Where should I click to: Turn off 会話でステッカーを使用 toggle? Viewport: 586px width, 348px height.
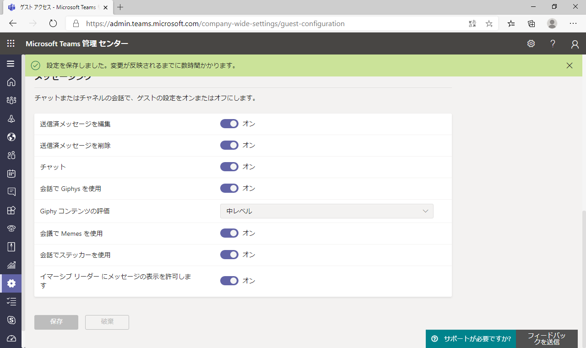(x=229, y=255)
